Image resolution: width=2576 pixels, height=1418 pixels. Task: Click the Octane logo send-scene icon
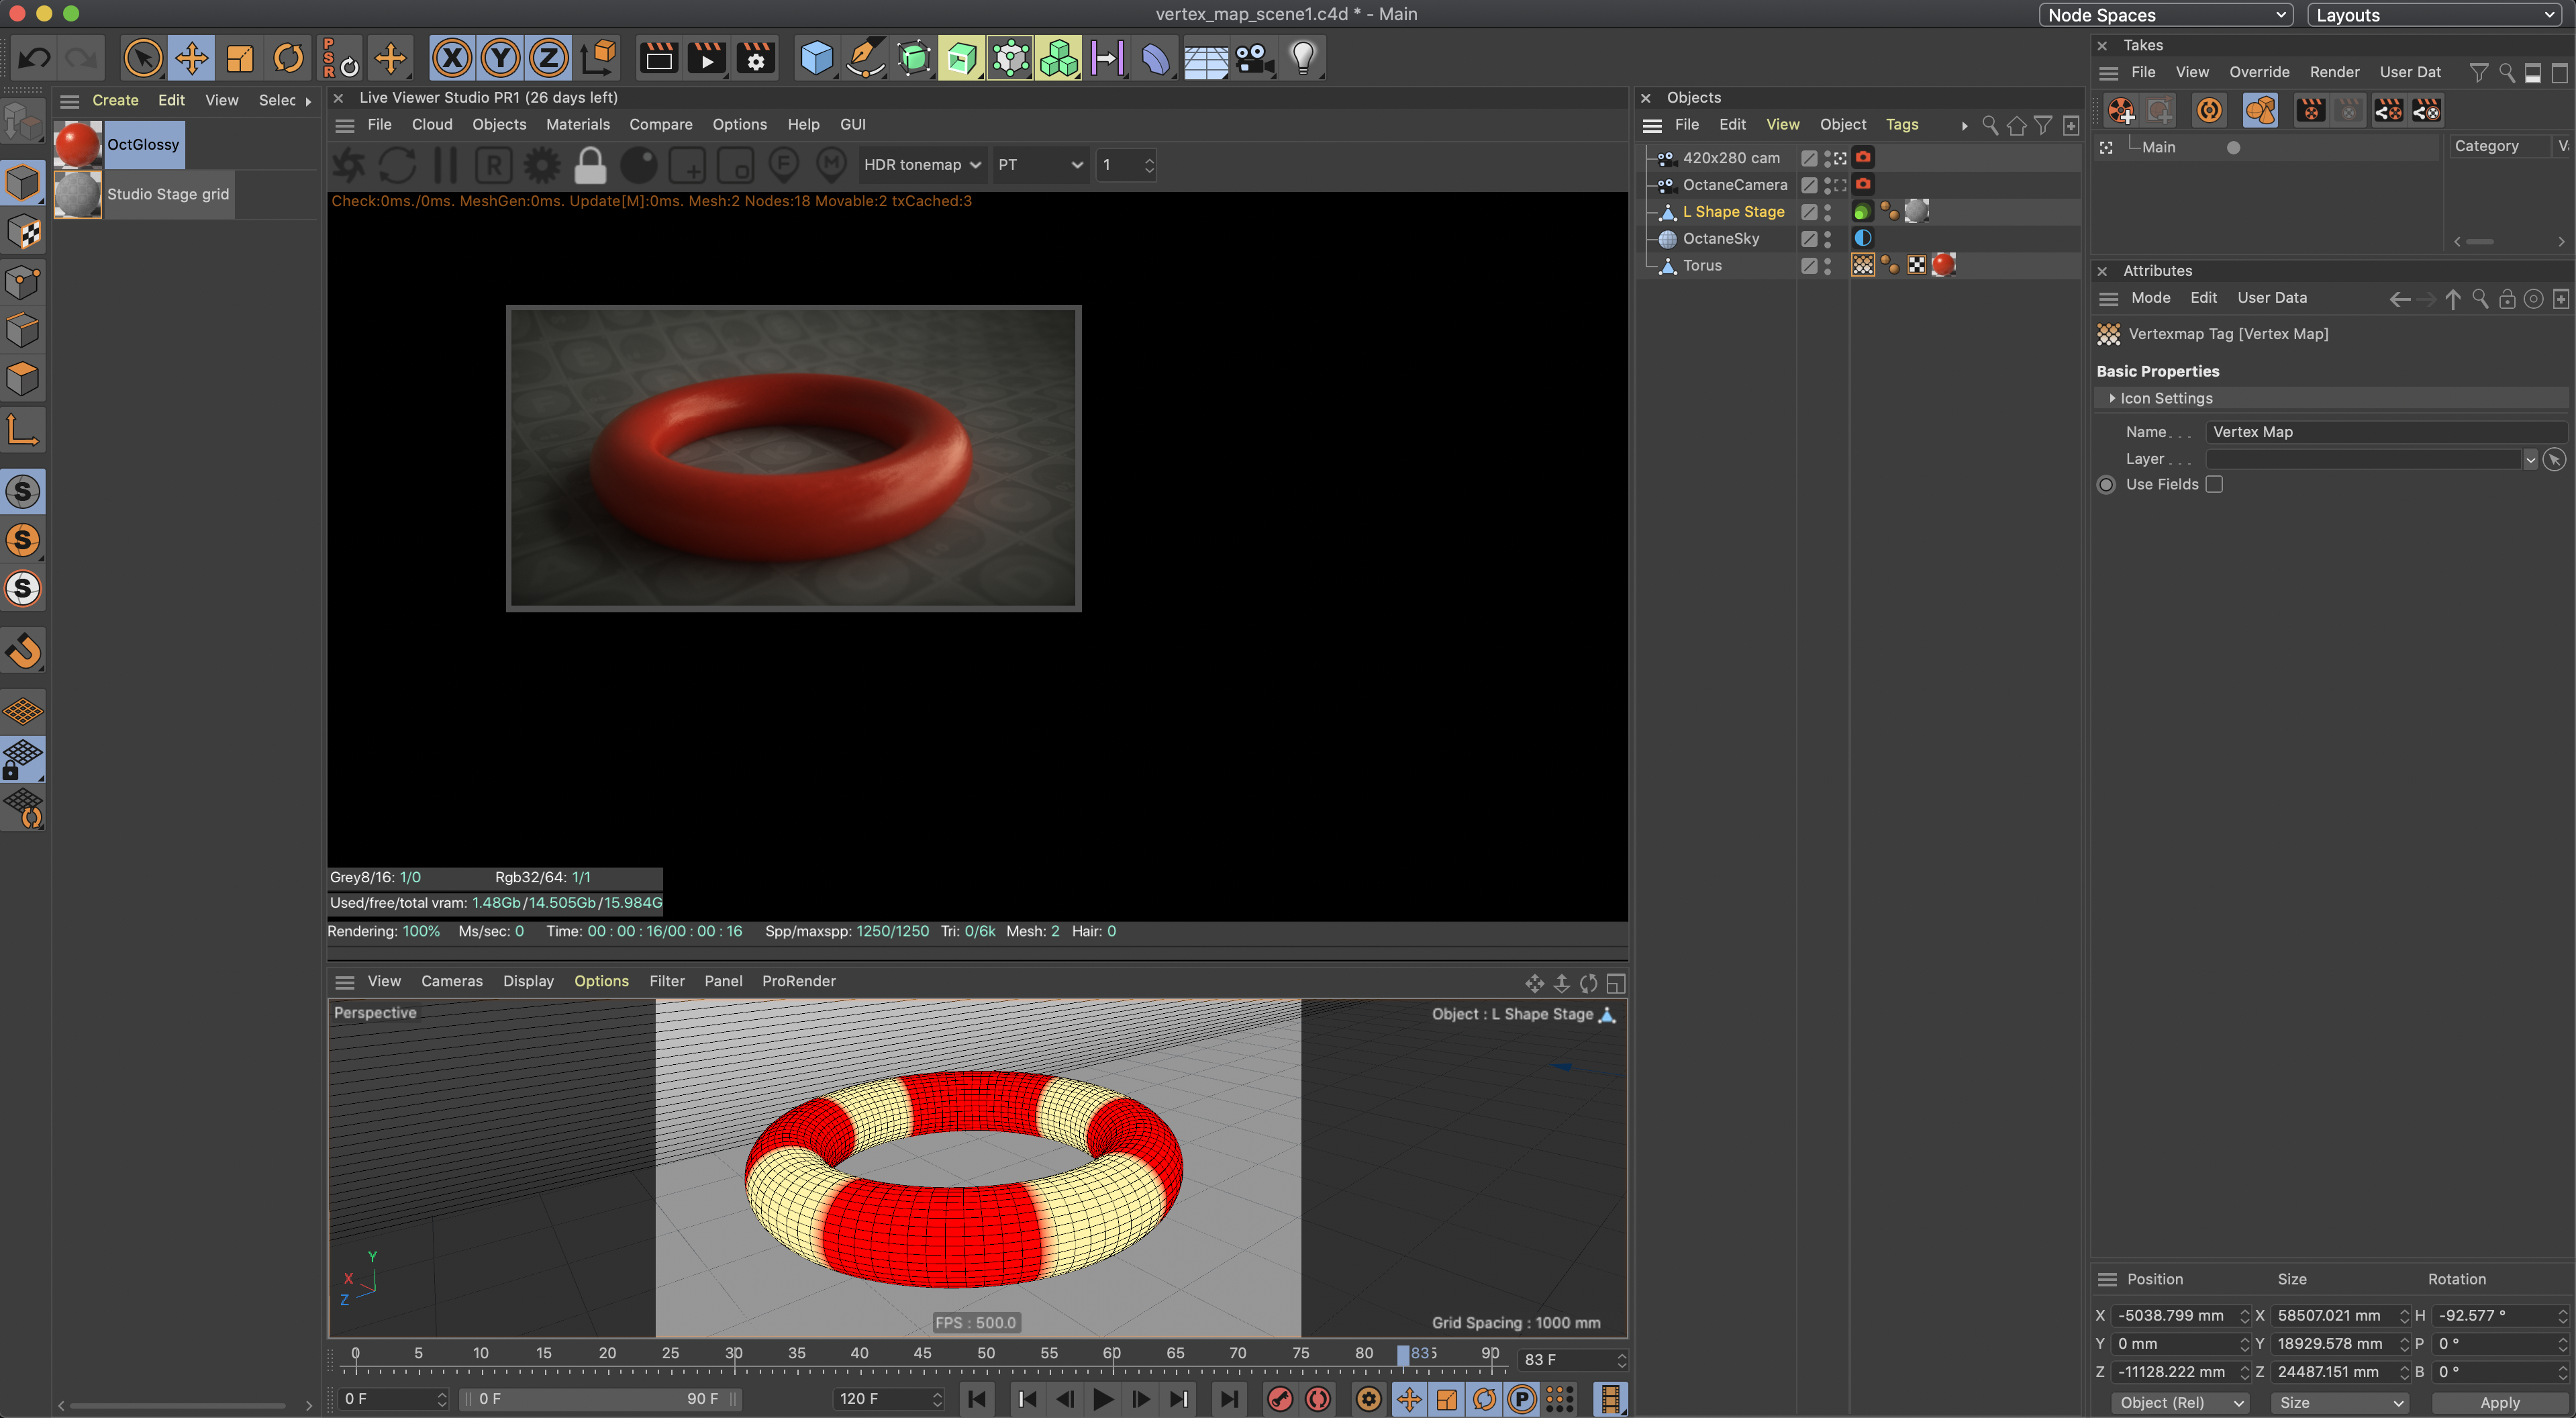(x=349, y=165)
